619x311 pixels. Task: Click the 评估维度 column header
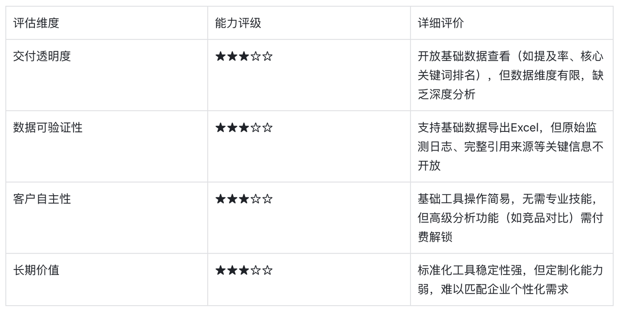tap(36, 23)
